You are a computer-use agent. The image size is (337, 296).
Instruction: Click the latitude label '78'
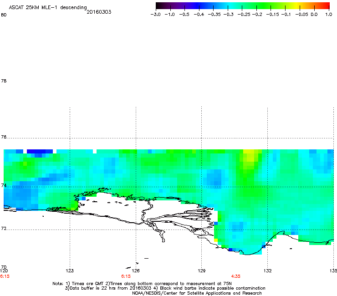coord(4,81)
